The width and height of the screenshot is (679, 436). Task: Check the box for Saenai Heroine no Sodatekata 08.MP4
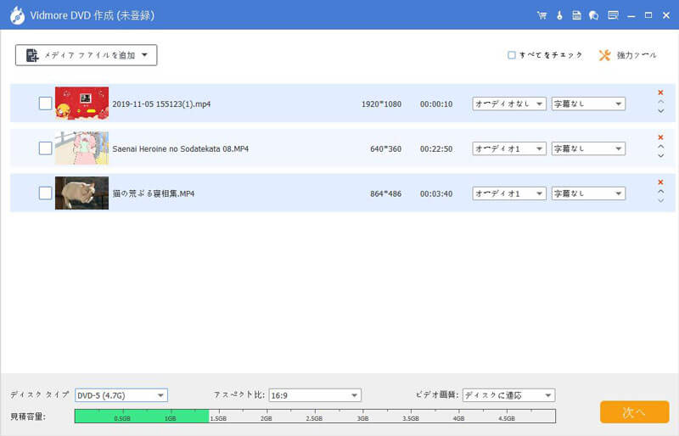tap(46, 148)
